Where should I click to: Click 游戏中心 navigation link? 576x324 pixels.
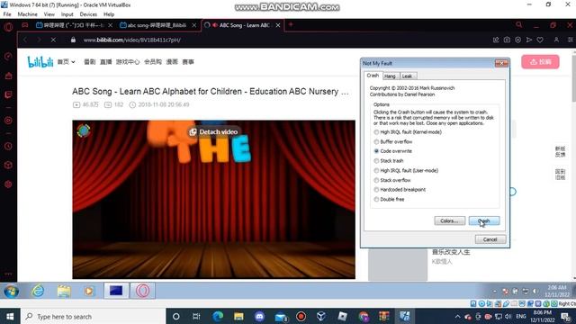(x=128, y=62)
